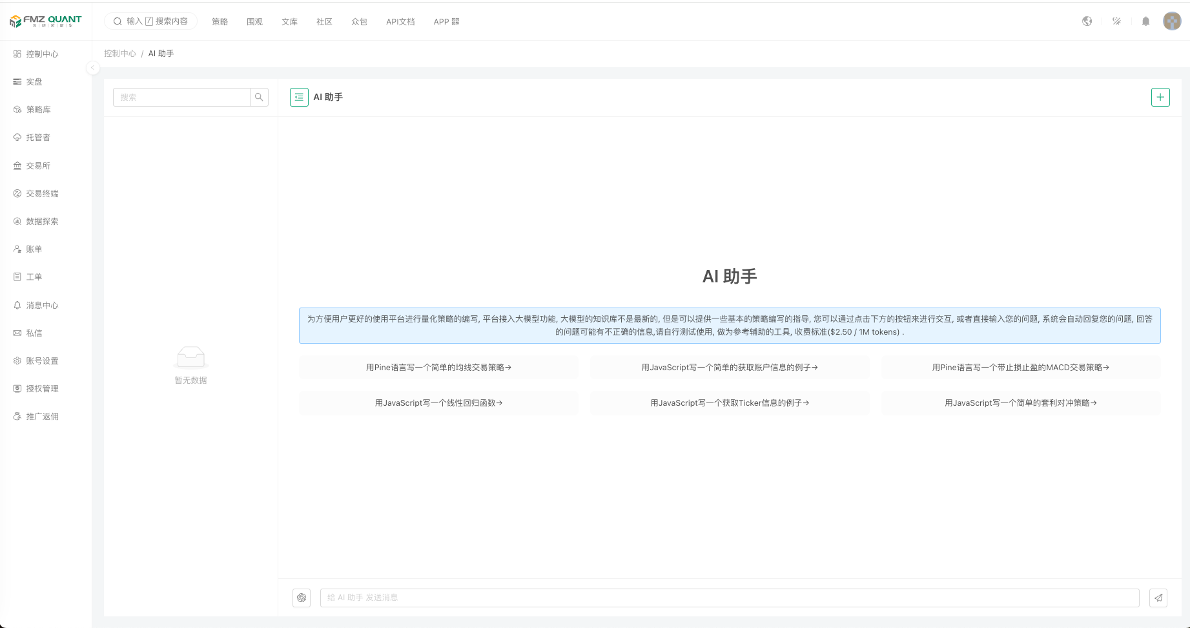Go to 账号设置 in the sidebar
This screenshot has height=628, width=1190.
pos(42,361)
